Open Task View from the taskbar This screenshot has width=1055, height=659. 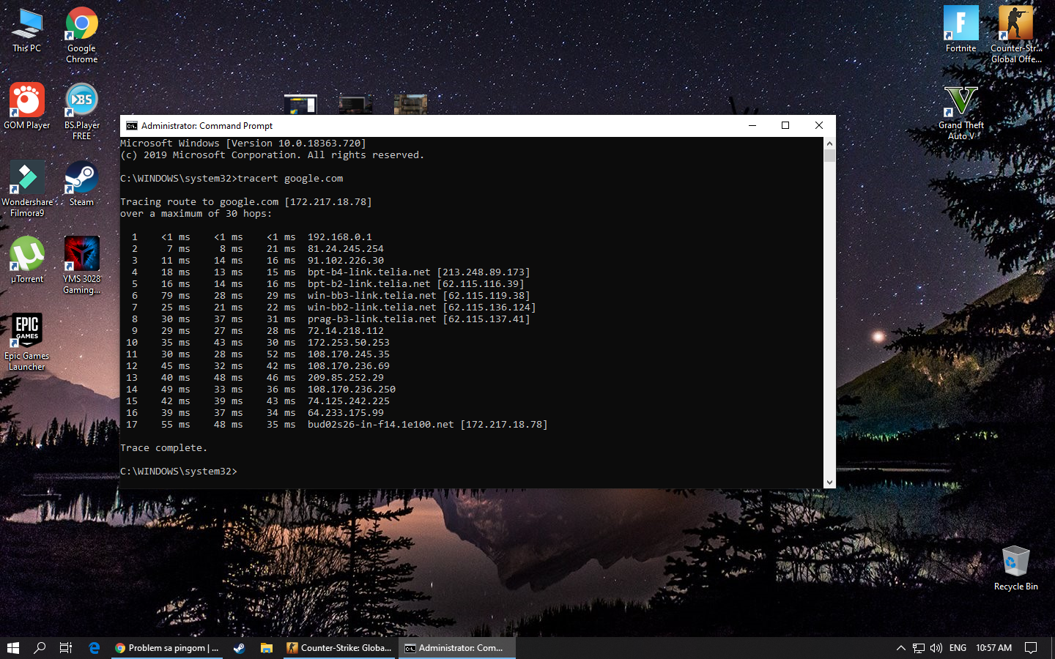point(66,648)
